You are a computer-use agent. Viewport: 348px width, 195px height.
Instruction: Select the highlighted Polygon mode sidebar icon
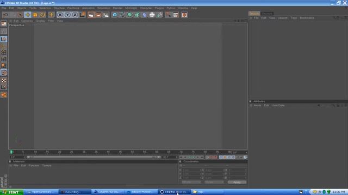coord(4,73)
